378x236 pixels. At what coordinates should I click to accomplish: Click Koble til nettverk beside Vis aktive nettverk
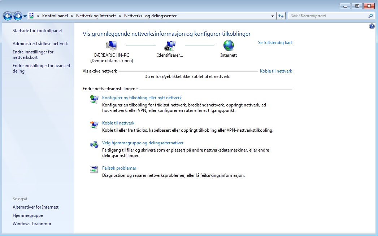click(x=276, y=71)
